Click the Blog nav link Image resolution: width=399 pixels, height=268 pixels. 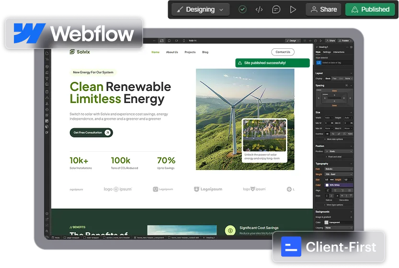coord(205,52)
